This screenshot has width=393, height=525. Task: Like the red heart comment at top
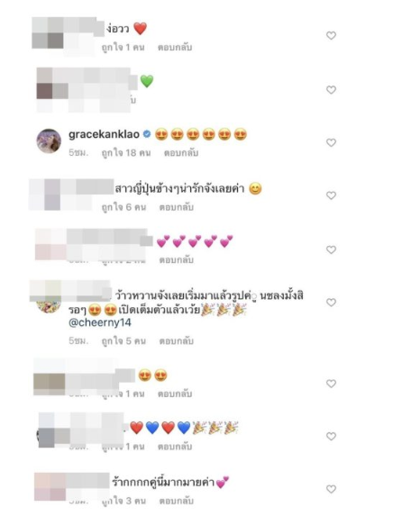coord(331,35)
